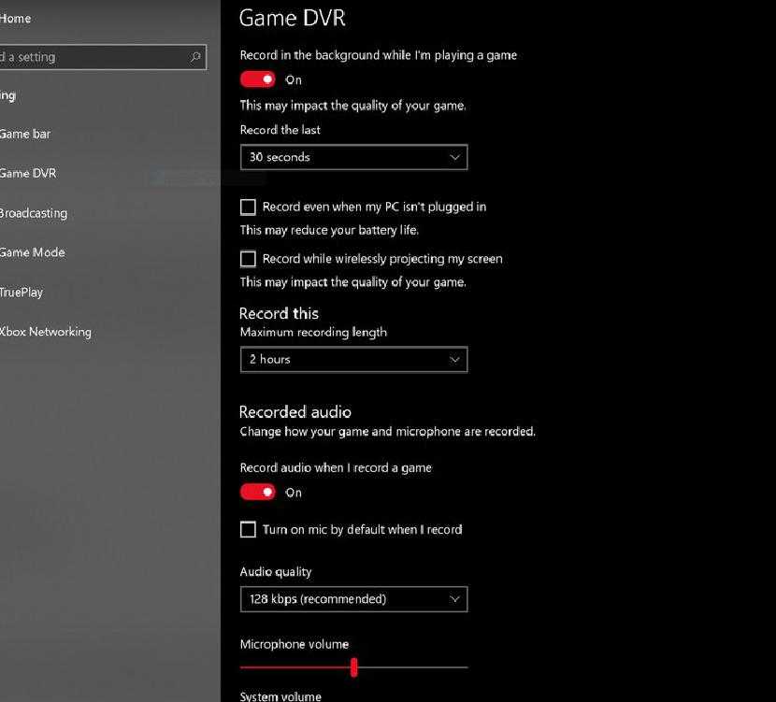Screen dimensions: 776x702
Task: Select Game DVR in the sidebar
Action: pos(28,173)
